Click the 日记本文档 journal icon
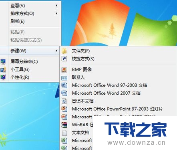This screenshot has height=150, width=177. (x=64, y=101)
